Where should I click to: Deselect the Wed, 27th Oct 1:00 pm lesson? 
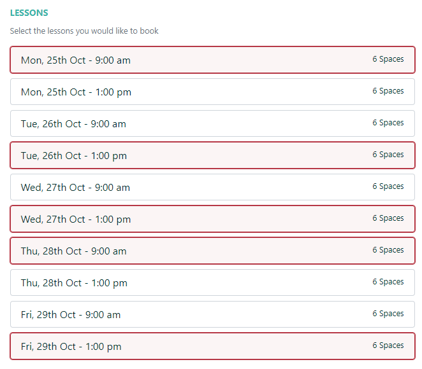coord(212,219)
